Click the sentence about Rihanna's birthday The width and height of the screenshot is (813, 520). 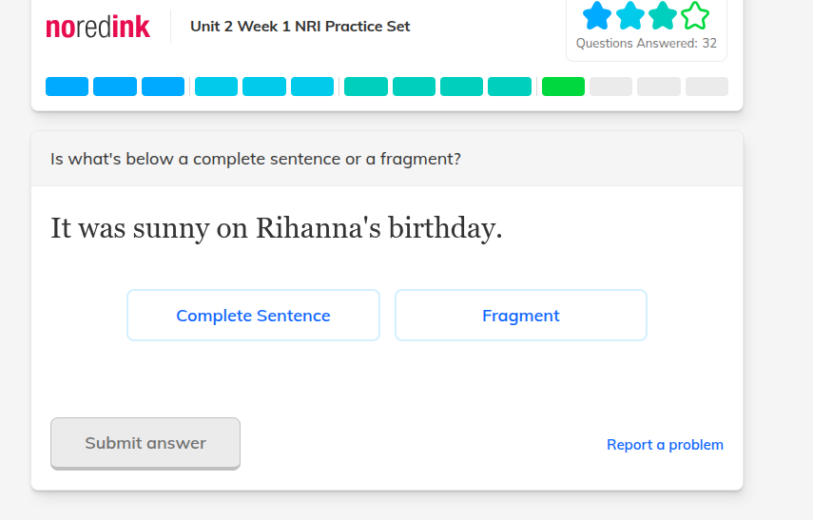coord(276,228)
